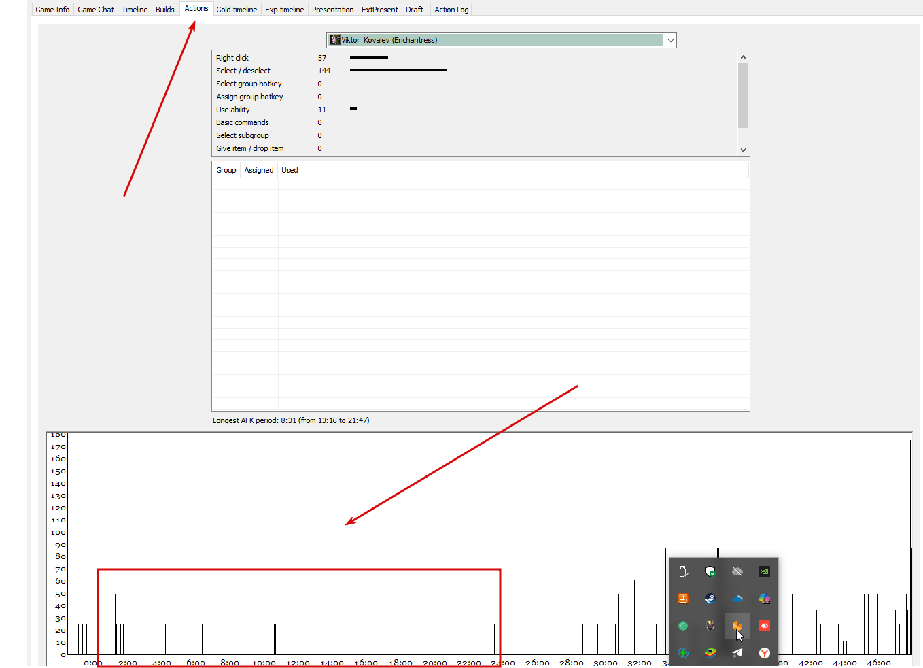Click the Assigned column header
Screen dimensions: 923x668
tap(259, 170)
